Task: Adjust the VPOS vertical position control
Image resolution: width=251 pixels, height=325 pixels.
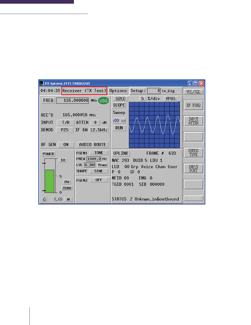Action: tap(170, 98)
